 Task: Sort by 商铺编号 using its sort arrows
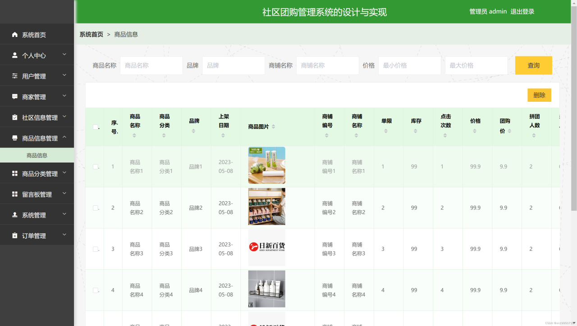tap(327, 136)
